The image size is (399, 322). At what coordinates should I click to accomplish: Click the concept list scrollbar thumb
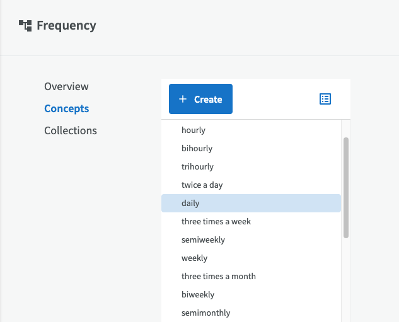pyautogui.click(x=346, y=188)
